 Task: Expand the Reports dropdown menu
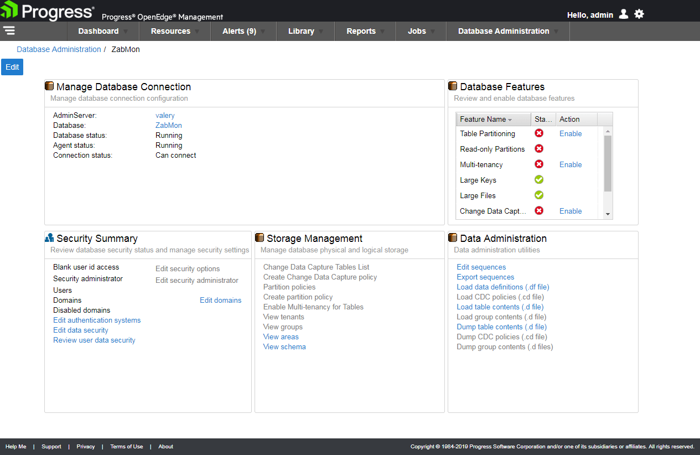point(365,31)
